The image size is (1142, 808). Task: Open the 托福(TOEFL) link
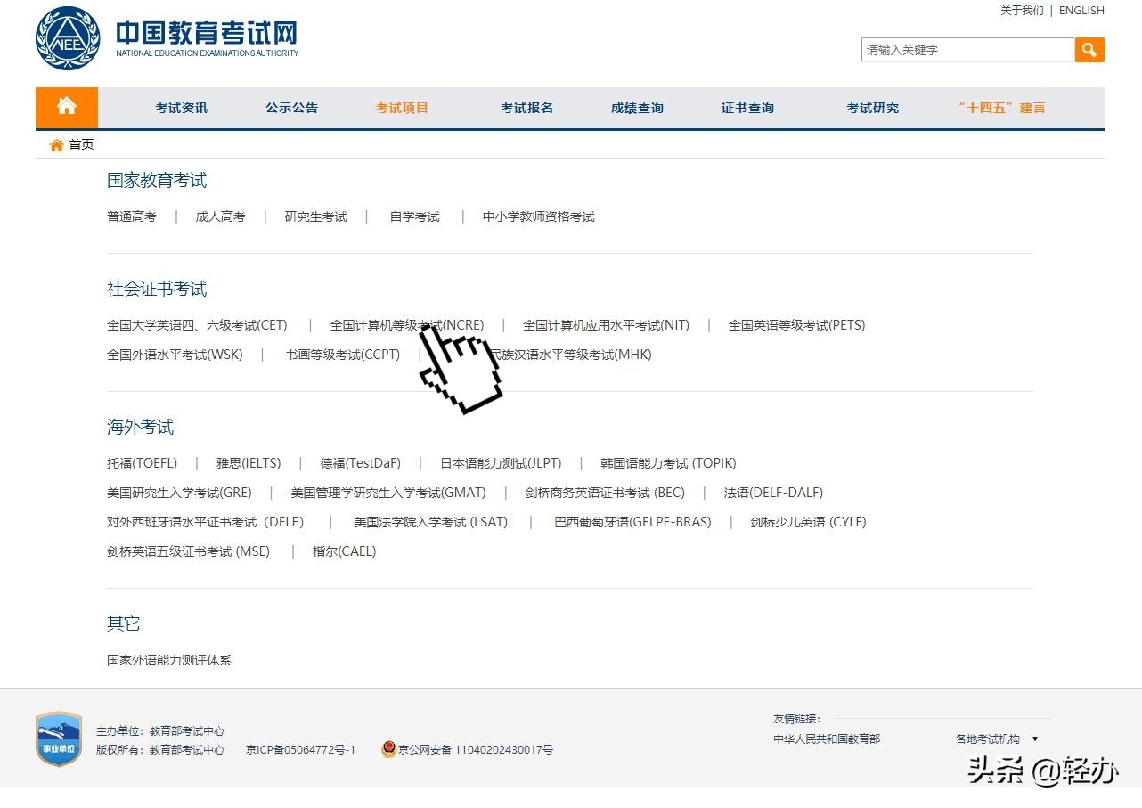tap(143, 463)
